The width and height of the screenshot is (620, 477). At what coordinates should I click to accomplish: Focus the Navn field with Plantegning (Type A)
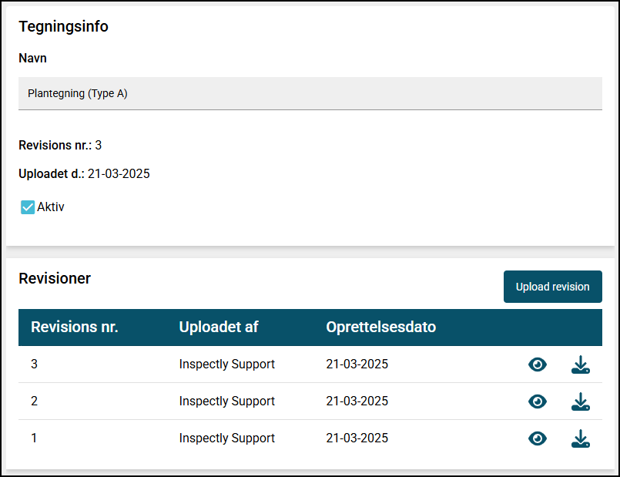310,93
